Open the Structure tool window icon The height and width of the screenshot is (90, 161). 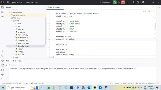tap(2, 12)
